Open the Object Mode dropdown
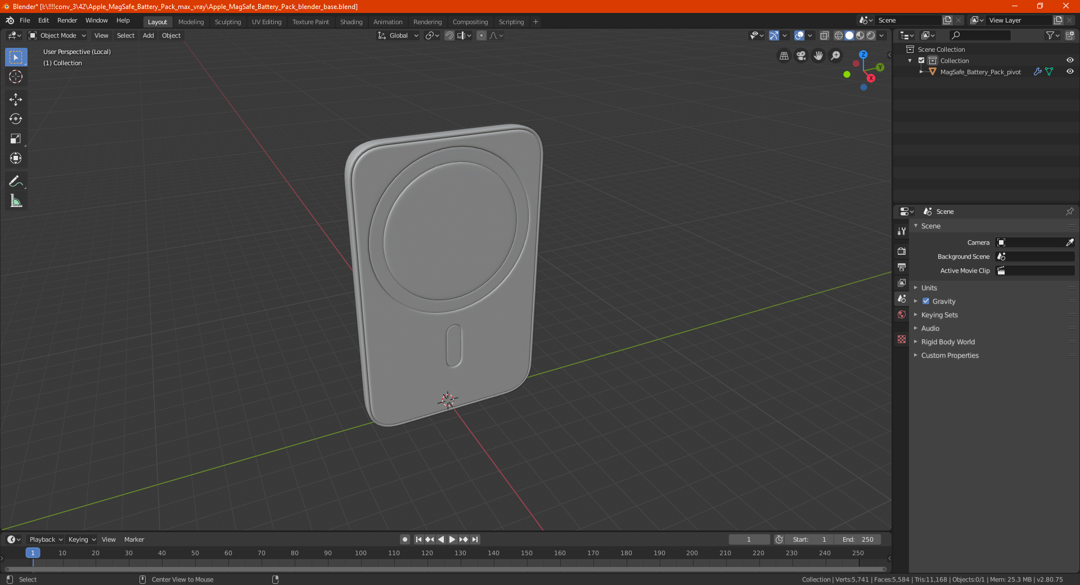 [x=57, y=35]
